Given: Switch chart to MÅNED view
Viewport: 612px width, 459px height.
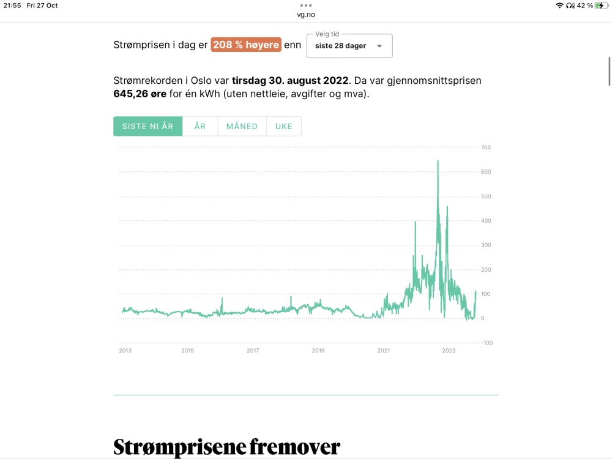Looking at the screenshot, I should point(242,127).
